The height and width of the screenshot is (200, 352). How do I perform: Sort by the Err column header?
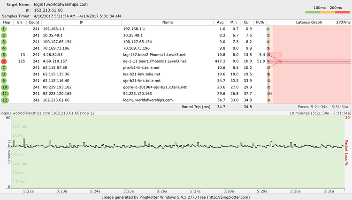20,22
